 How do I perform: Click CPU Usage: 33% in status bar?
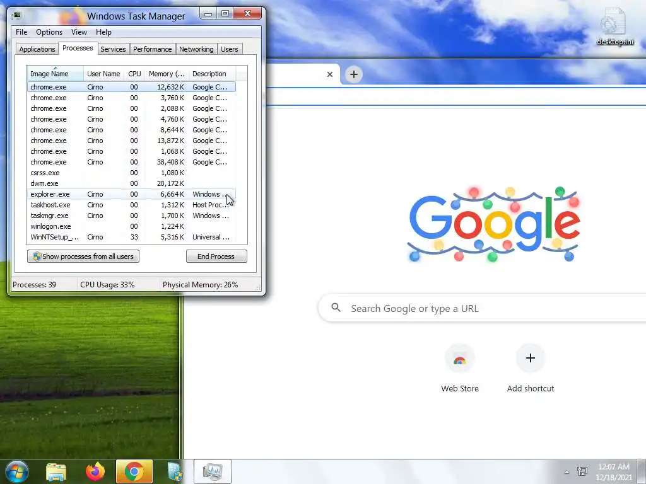[x=107, y=284]
